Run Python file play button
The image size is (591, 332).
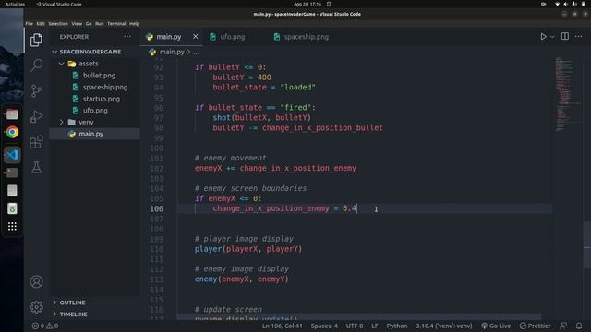(543, 37)
